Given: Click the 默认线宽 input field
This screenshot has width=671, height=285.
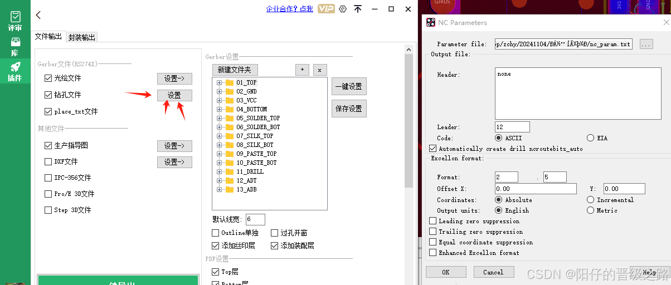Looking at the screenshot, I should pos(255,219).
